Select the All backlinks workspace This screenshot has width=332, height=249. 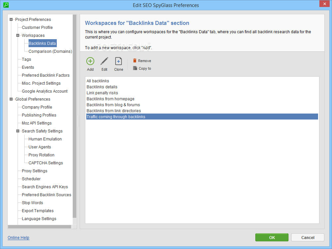202,81
